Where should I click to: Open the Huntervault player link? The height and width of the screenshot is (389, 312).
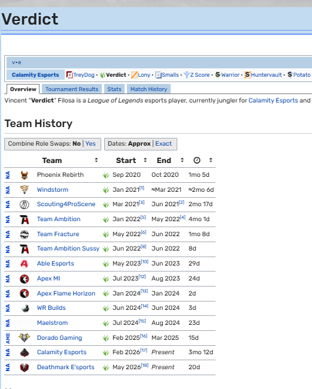click(266, 75)
